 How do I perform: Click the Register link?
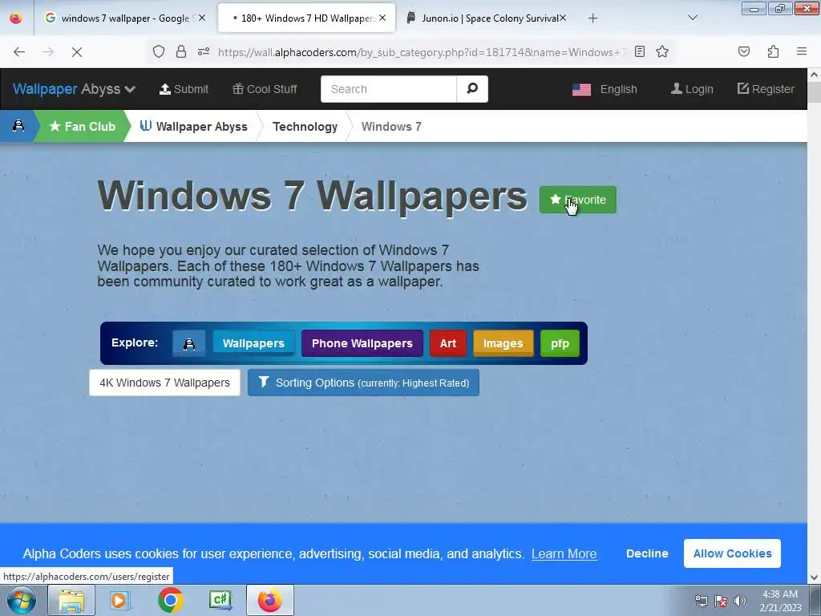(766, 89)
